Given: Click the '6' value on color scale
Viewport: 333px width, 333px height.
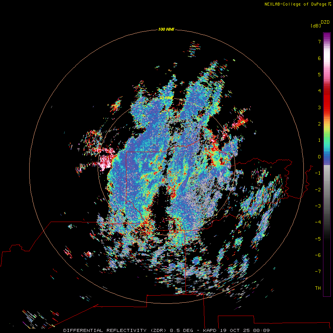Looking at the screenshot, I should 319,58.
